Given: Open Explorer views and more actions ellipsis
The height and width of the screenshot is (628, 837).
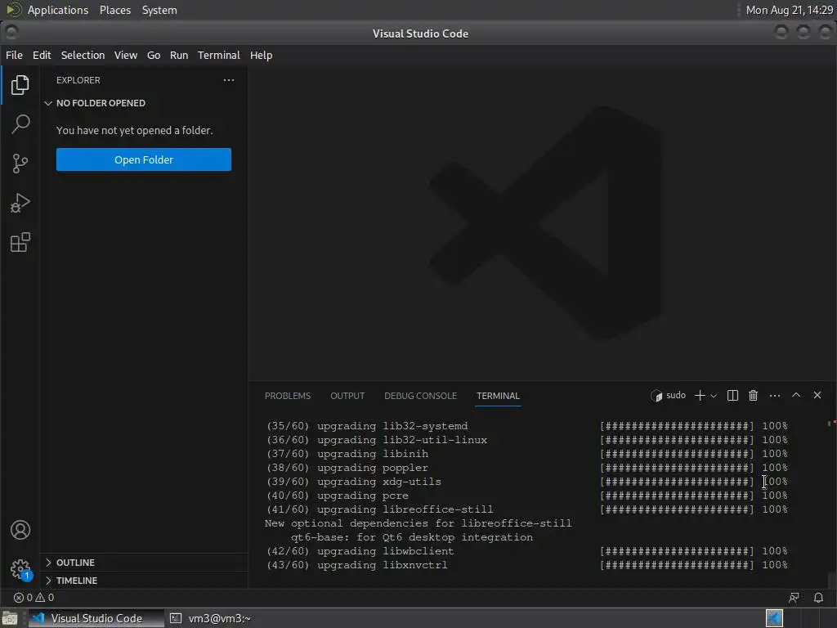Looking at the screenshot, I should (229, 80).
